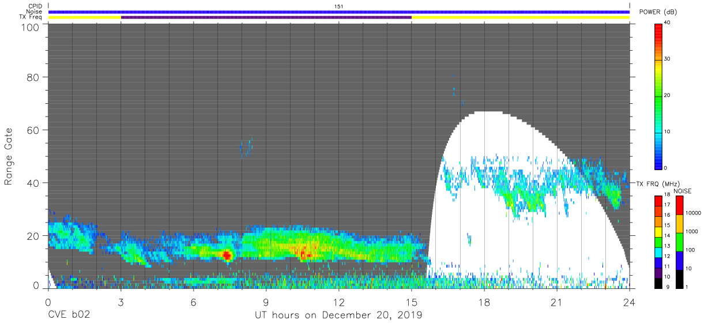Click the 3 hour tick on UT axis
Image resolution: width=708 pixels, height=327 pixels.
(120, 302)
